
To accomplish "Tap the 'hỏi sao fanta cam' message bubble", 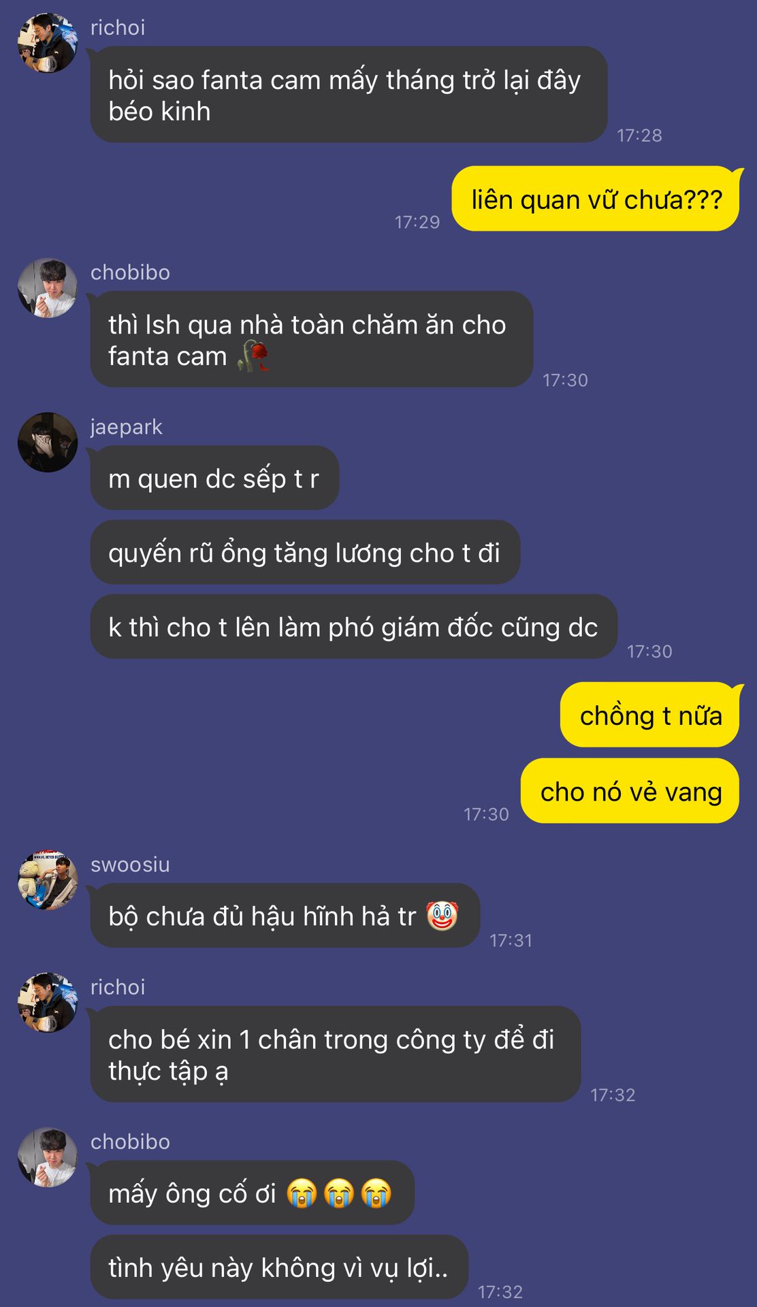I will (349, 95).
